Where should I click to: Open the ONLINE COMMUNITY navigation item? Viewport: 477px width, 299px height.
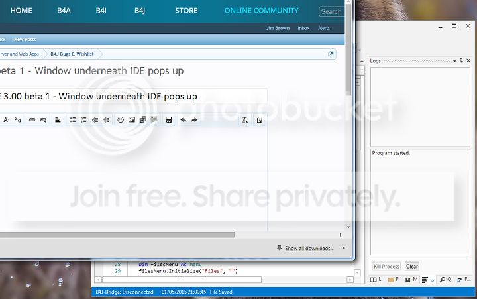(261, 11)
